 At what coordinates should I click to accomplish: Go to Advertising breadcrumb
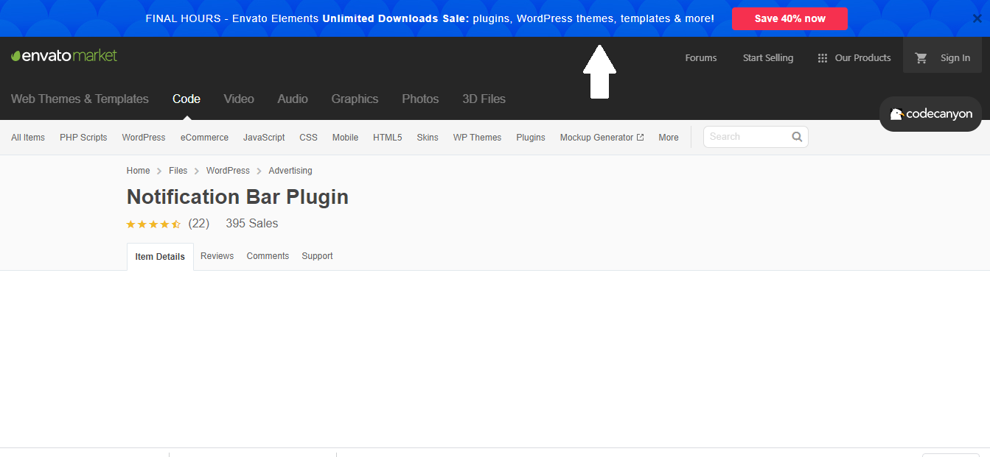(x=290, y=171)
